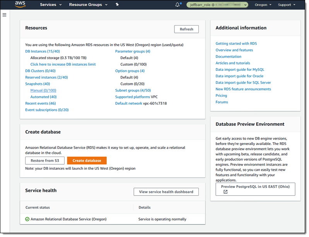Image resolution: width=309 pixels, height=237 pixels.
Task: Open the DB Instances (15/40) link
Action: pyautogui.click(x=43, y=51)
